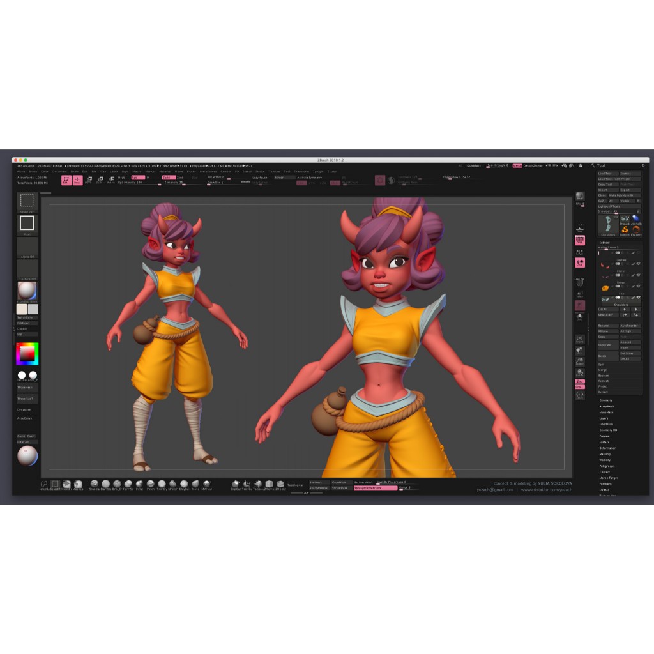Open the Preferences menu
The image size is (654, 654).
[x=208, y=171]
